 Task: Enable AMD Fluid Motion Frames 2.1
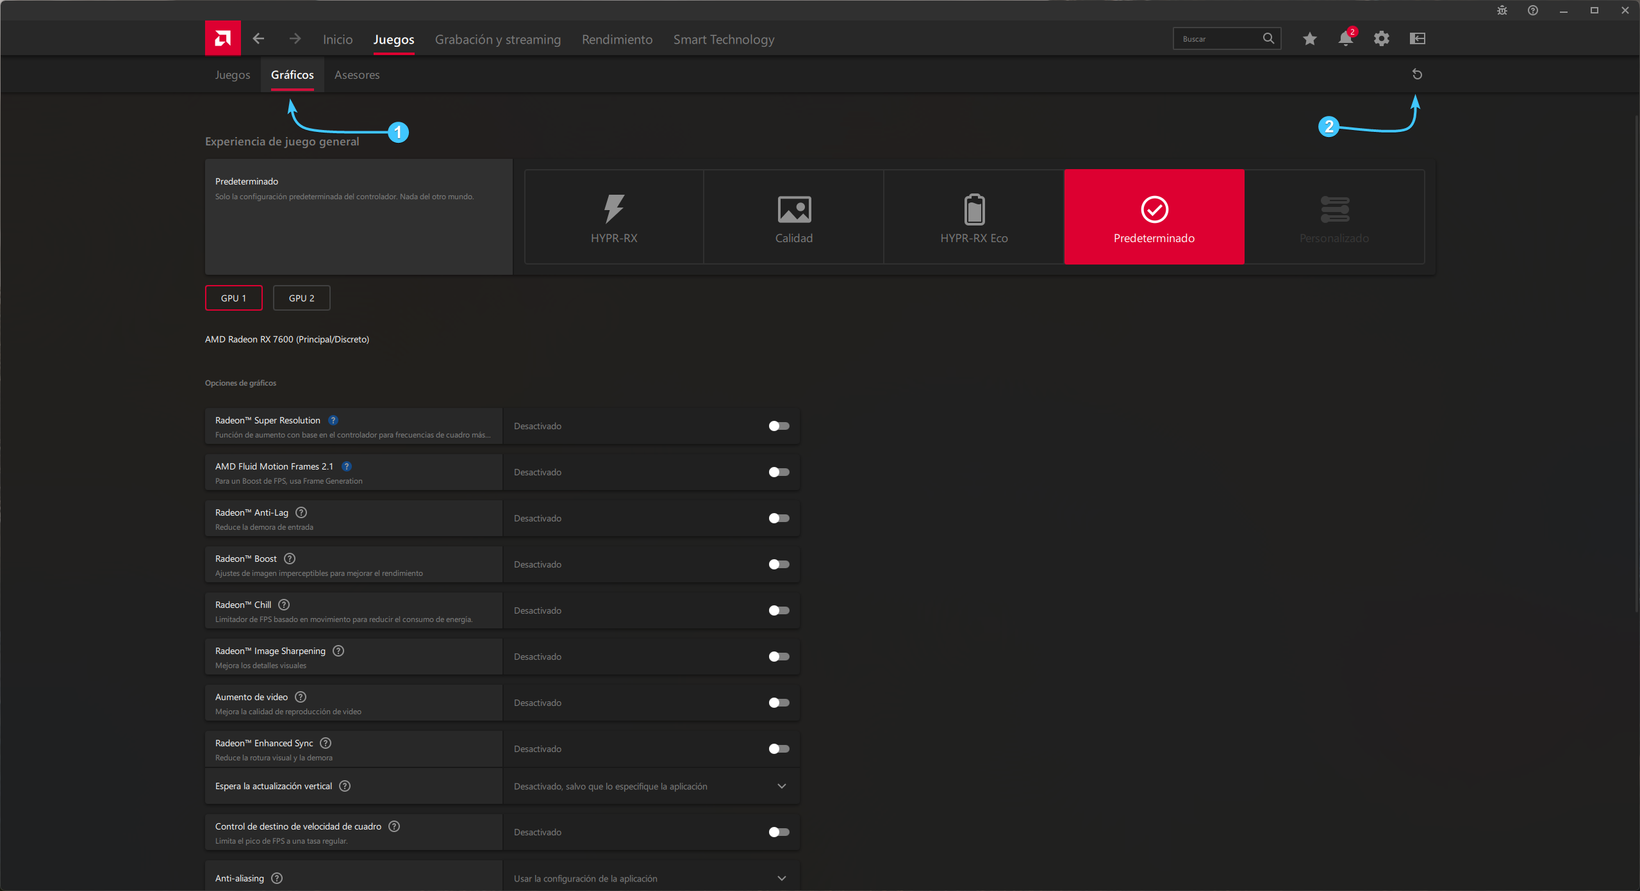(x=779, y=472)
